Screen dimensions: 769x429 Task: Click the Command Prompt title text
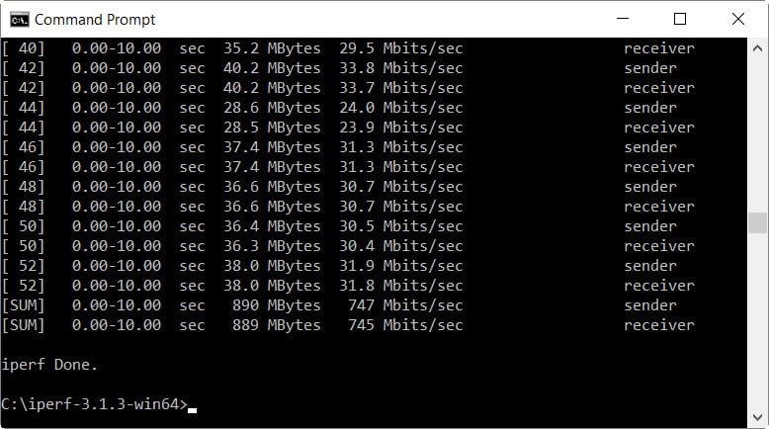point(95,20)
